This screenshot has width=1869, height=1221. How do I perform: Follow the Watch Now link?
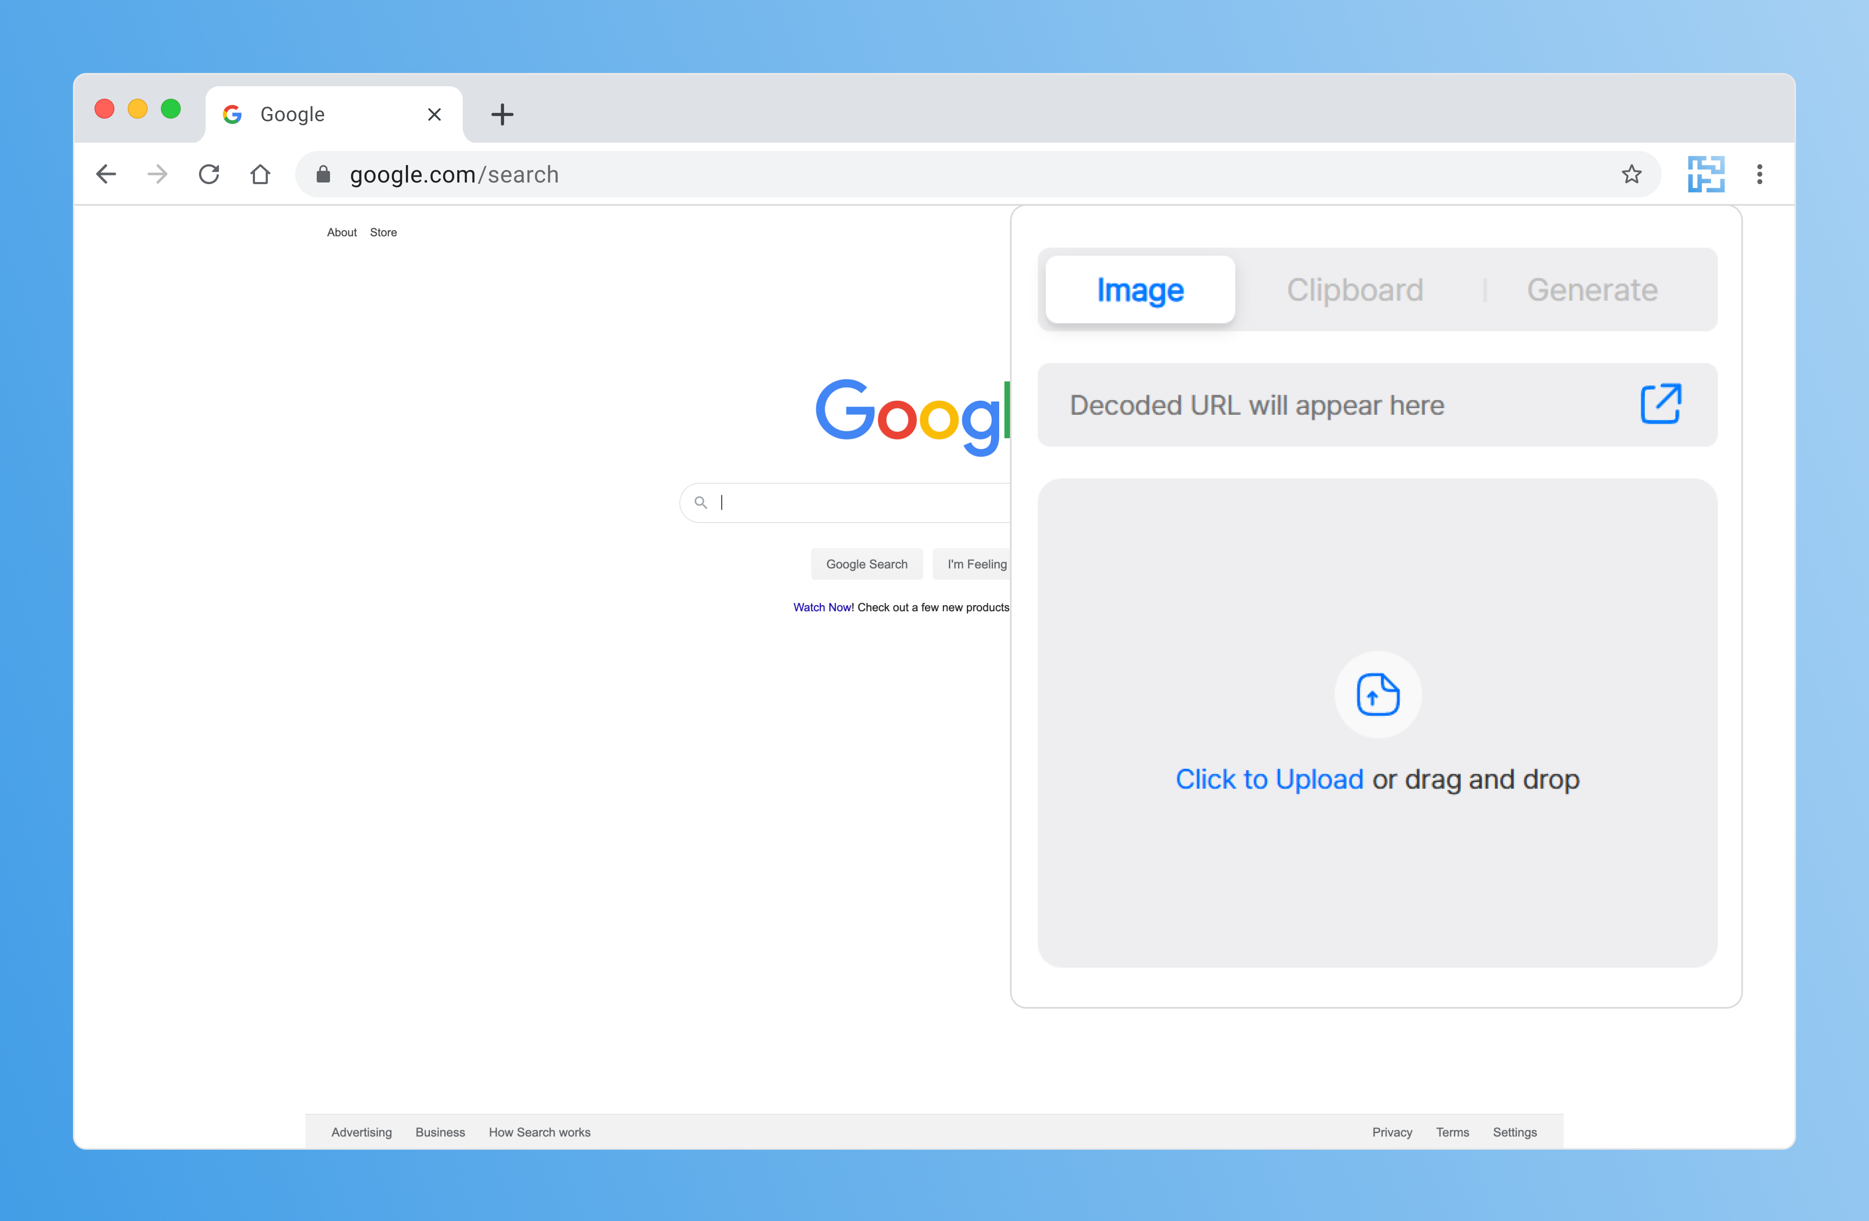(x=821, y=607)
